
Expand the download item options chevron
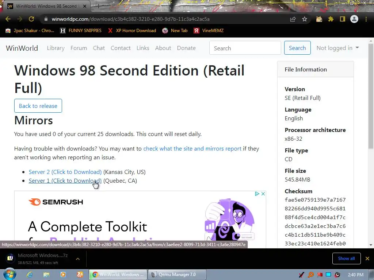[x=78, y=259]
